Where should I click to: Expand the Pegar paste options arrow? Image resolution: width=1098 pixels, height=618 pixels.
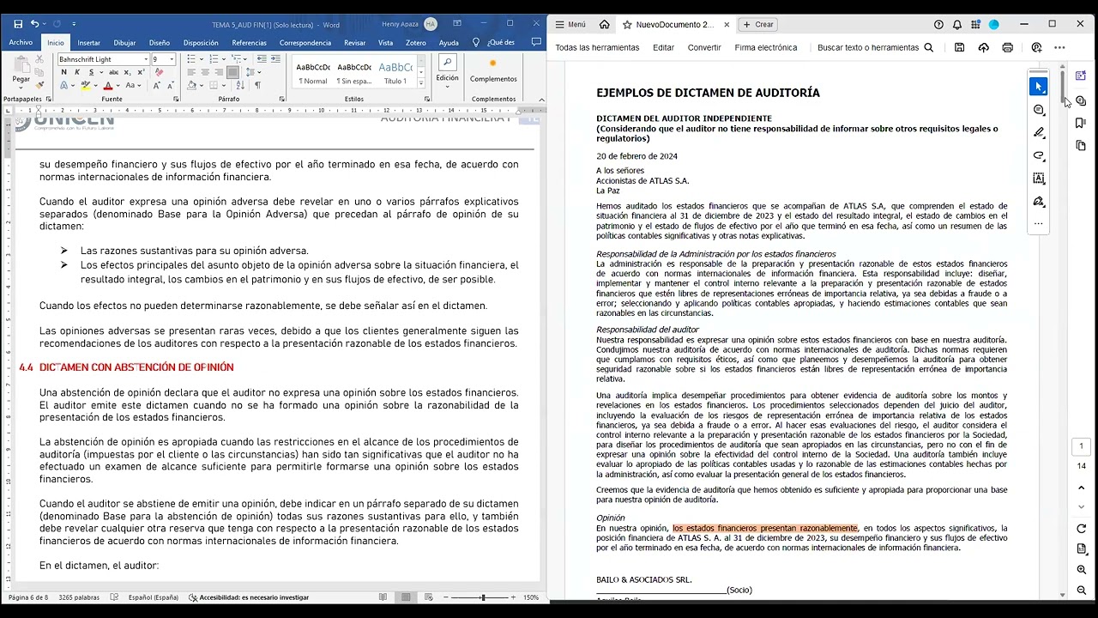[21, 87]
